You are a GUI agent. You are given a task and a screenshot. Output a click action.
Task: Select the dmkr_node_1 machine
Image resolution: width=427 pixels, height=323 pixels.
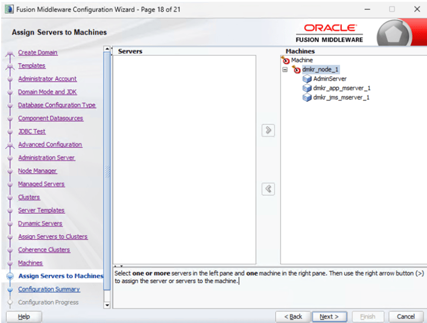pos(320,69)
